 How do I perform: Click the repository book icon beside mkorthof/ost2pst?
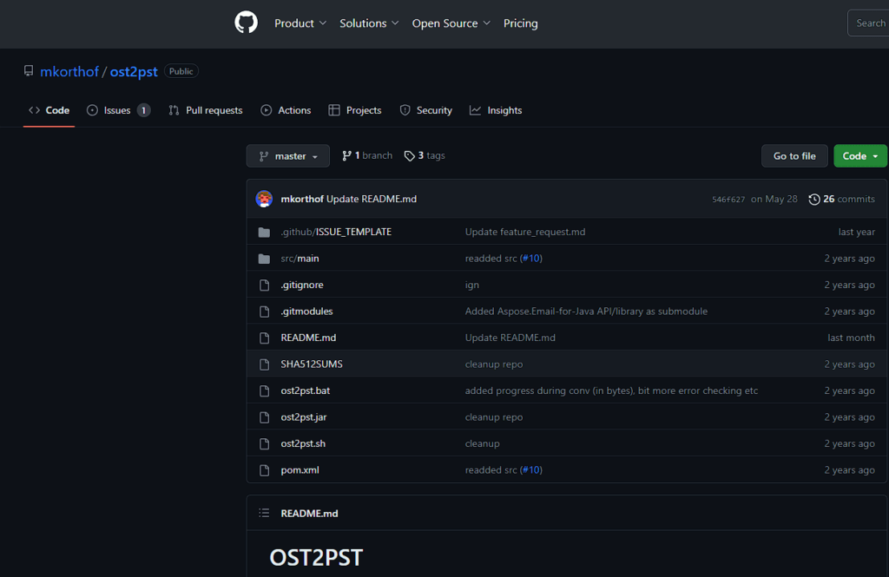pyautogui.click(x=28, y=71)
